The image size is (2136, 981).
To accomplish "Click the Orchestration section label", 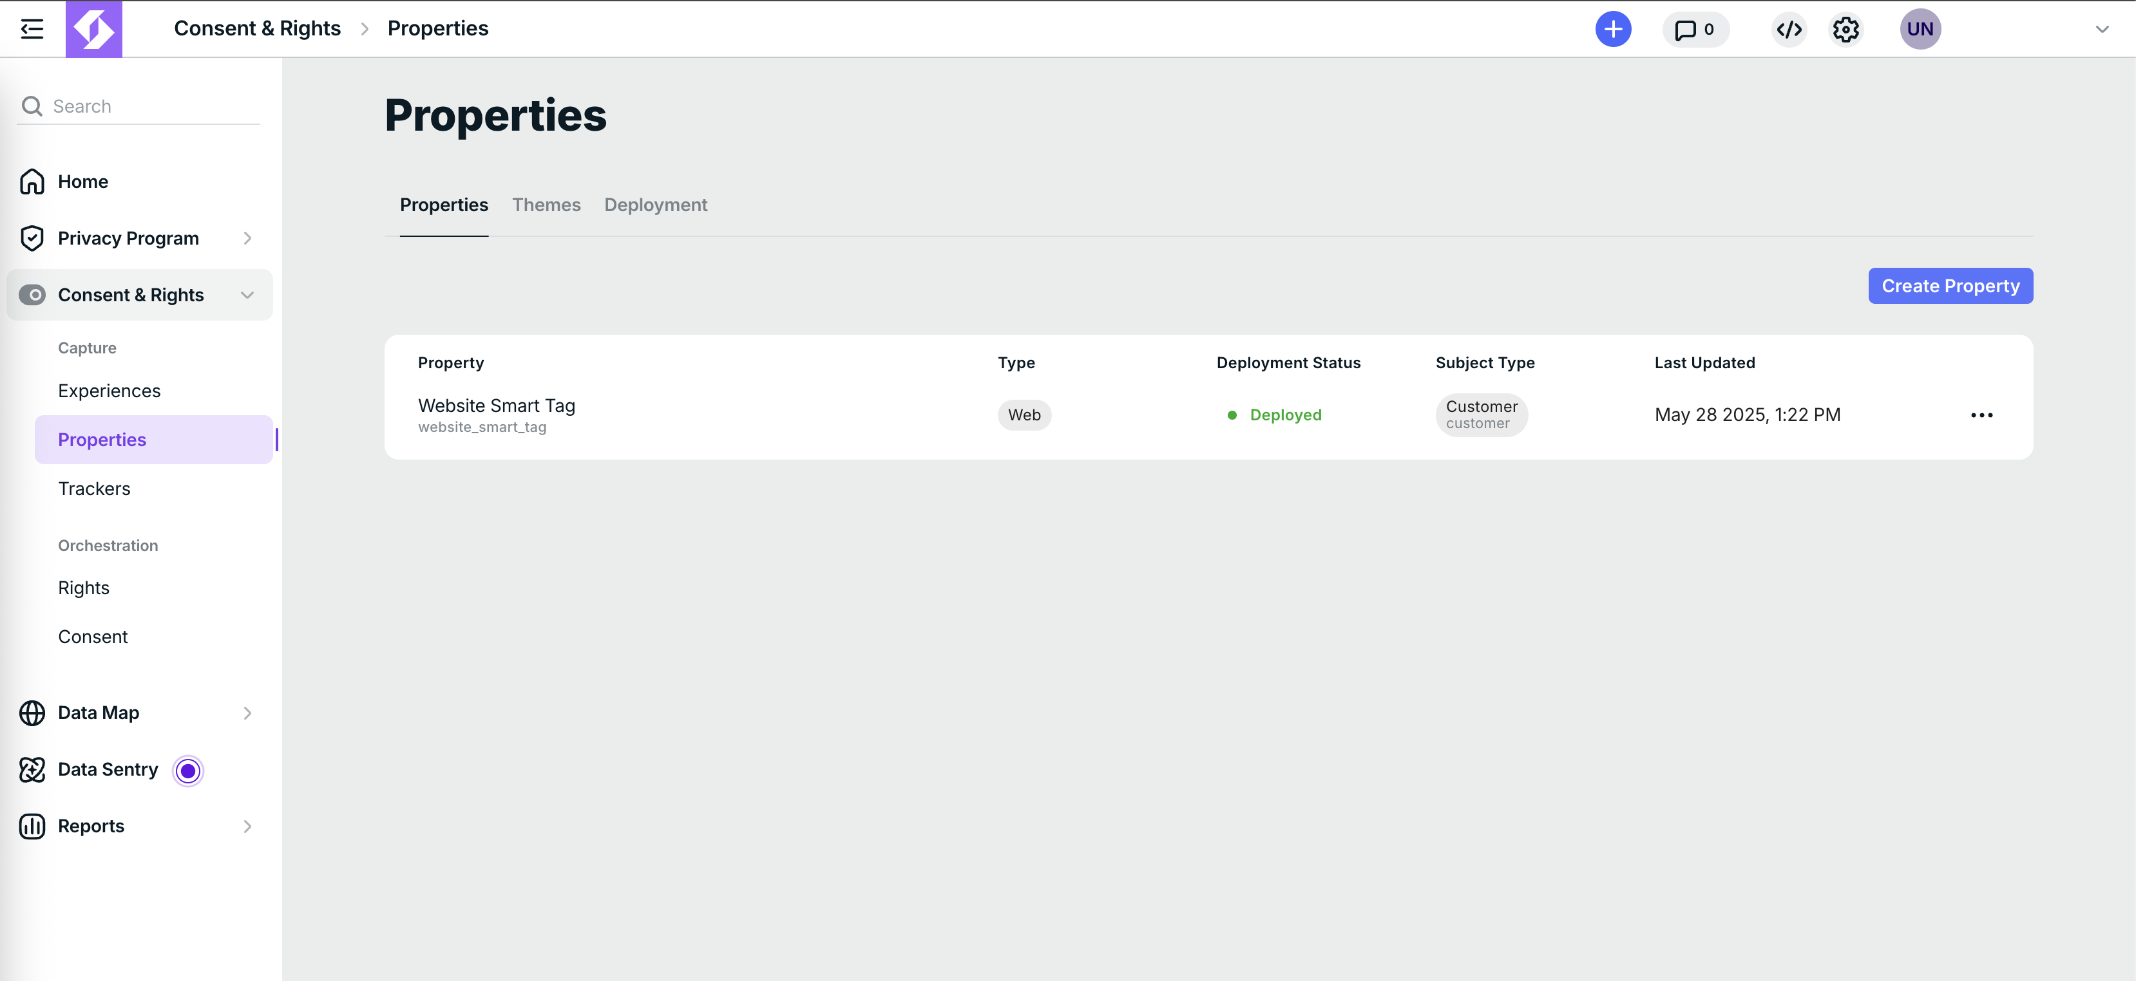I will pos(108,546).
